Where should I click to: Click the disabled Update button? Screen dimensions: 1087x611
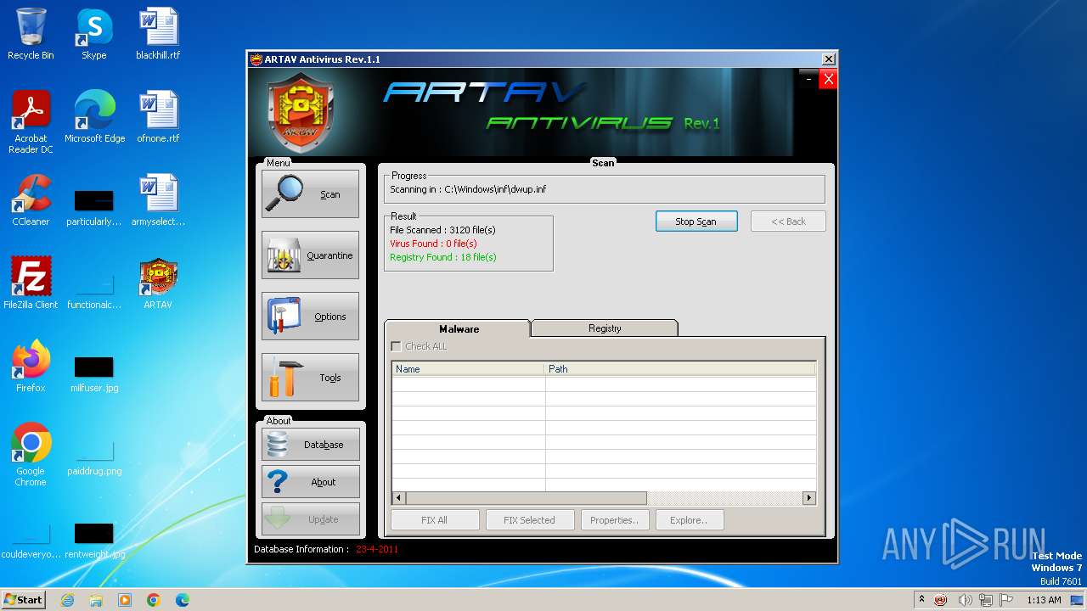pos(310,519)
